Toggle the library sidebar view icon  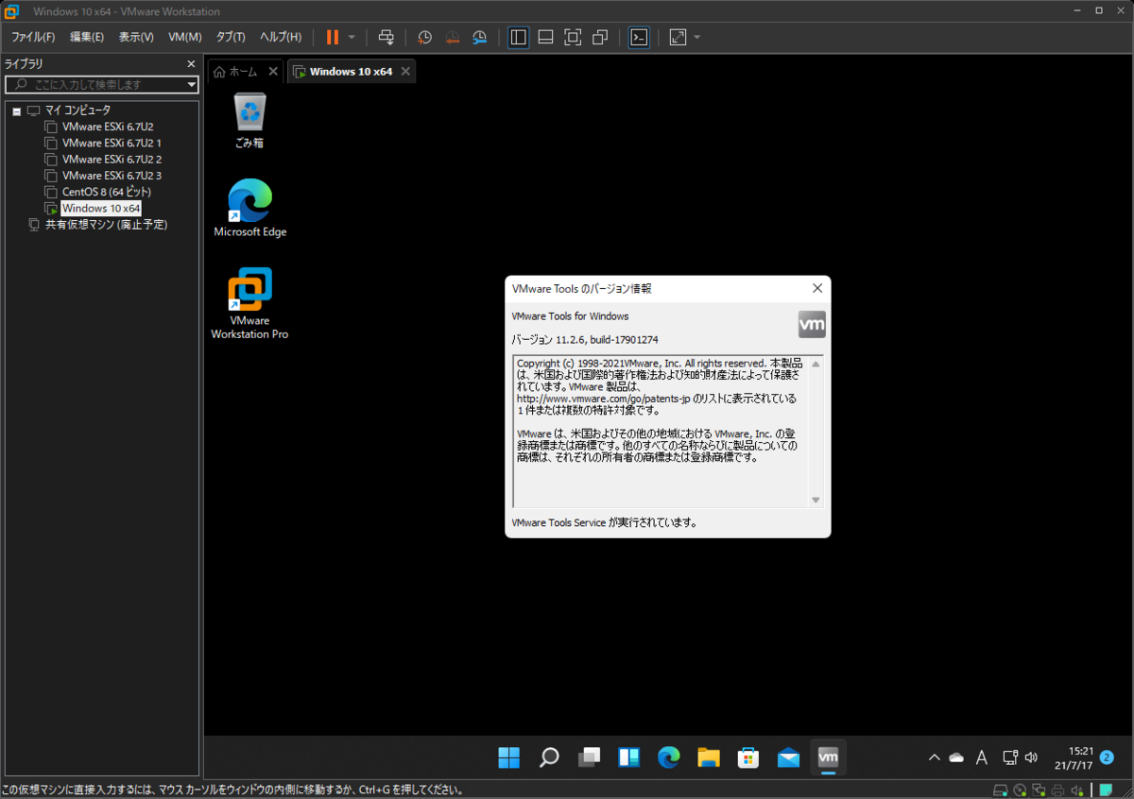518,37
